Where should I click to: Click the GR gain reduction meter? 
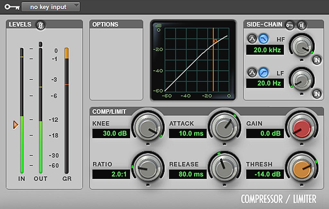coord(67,110)
